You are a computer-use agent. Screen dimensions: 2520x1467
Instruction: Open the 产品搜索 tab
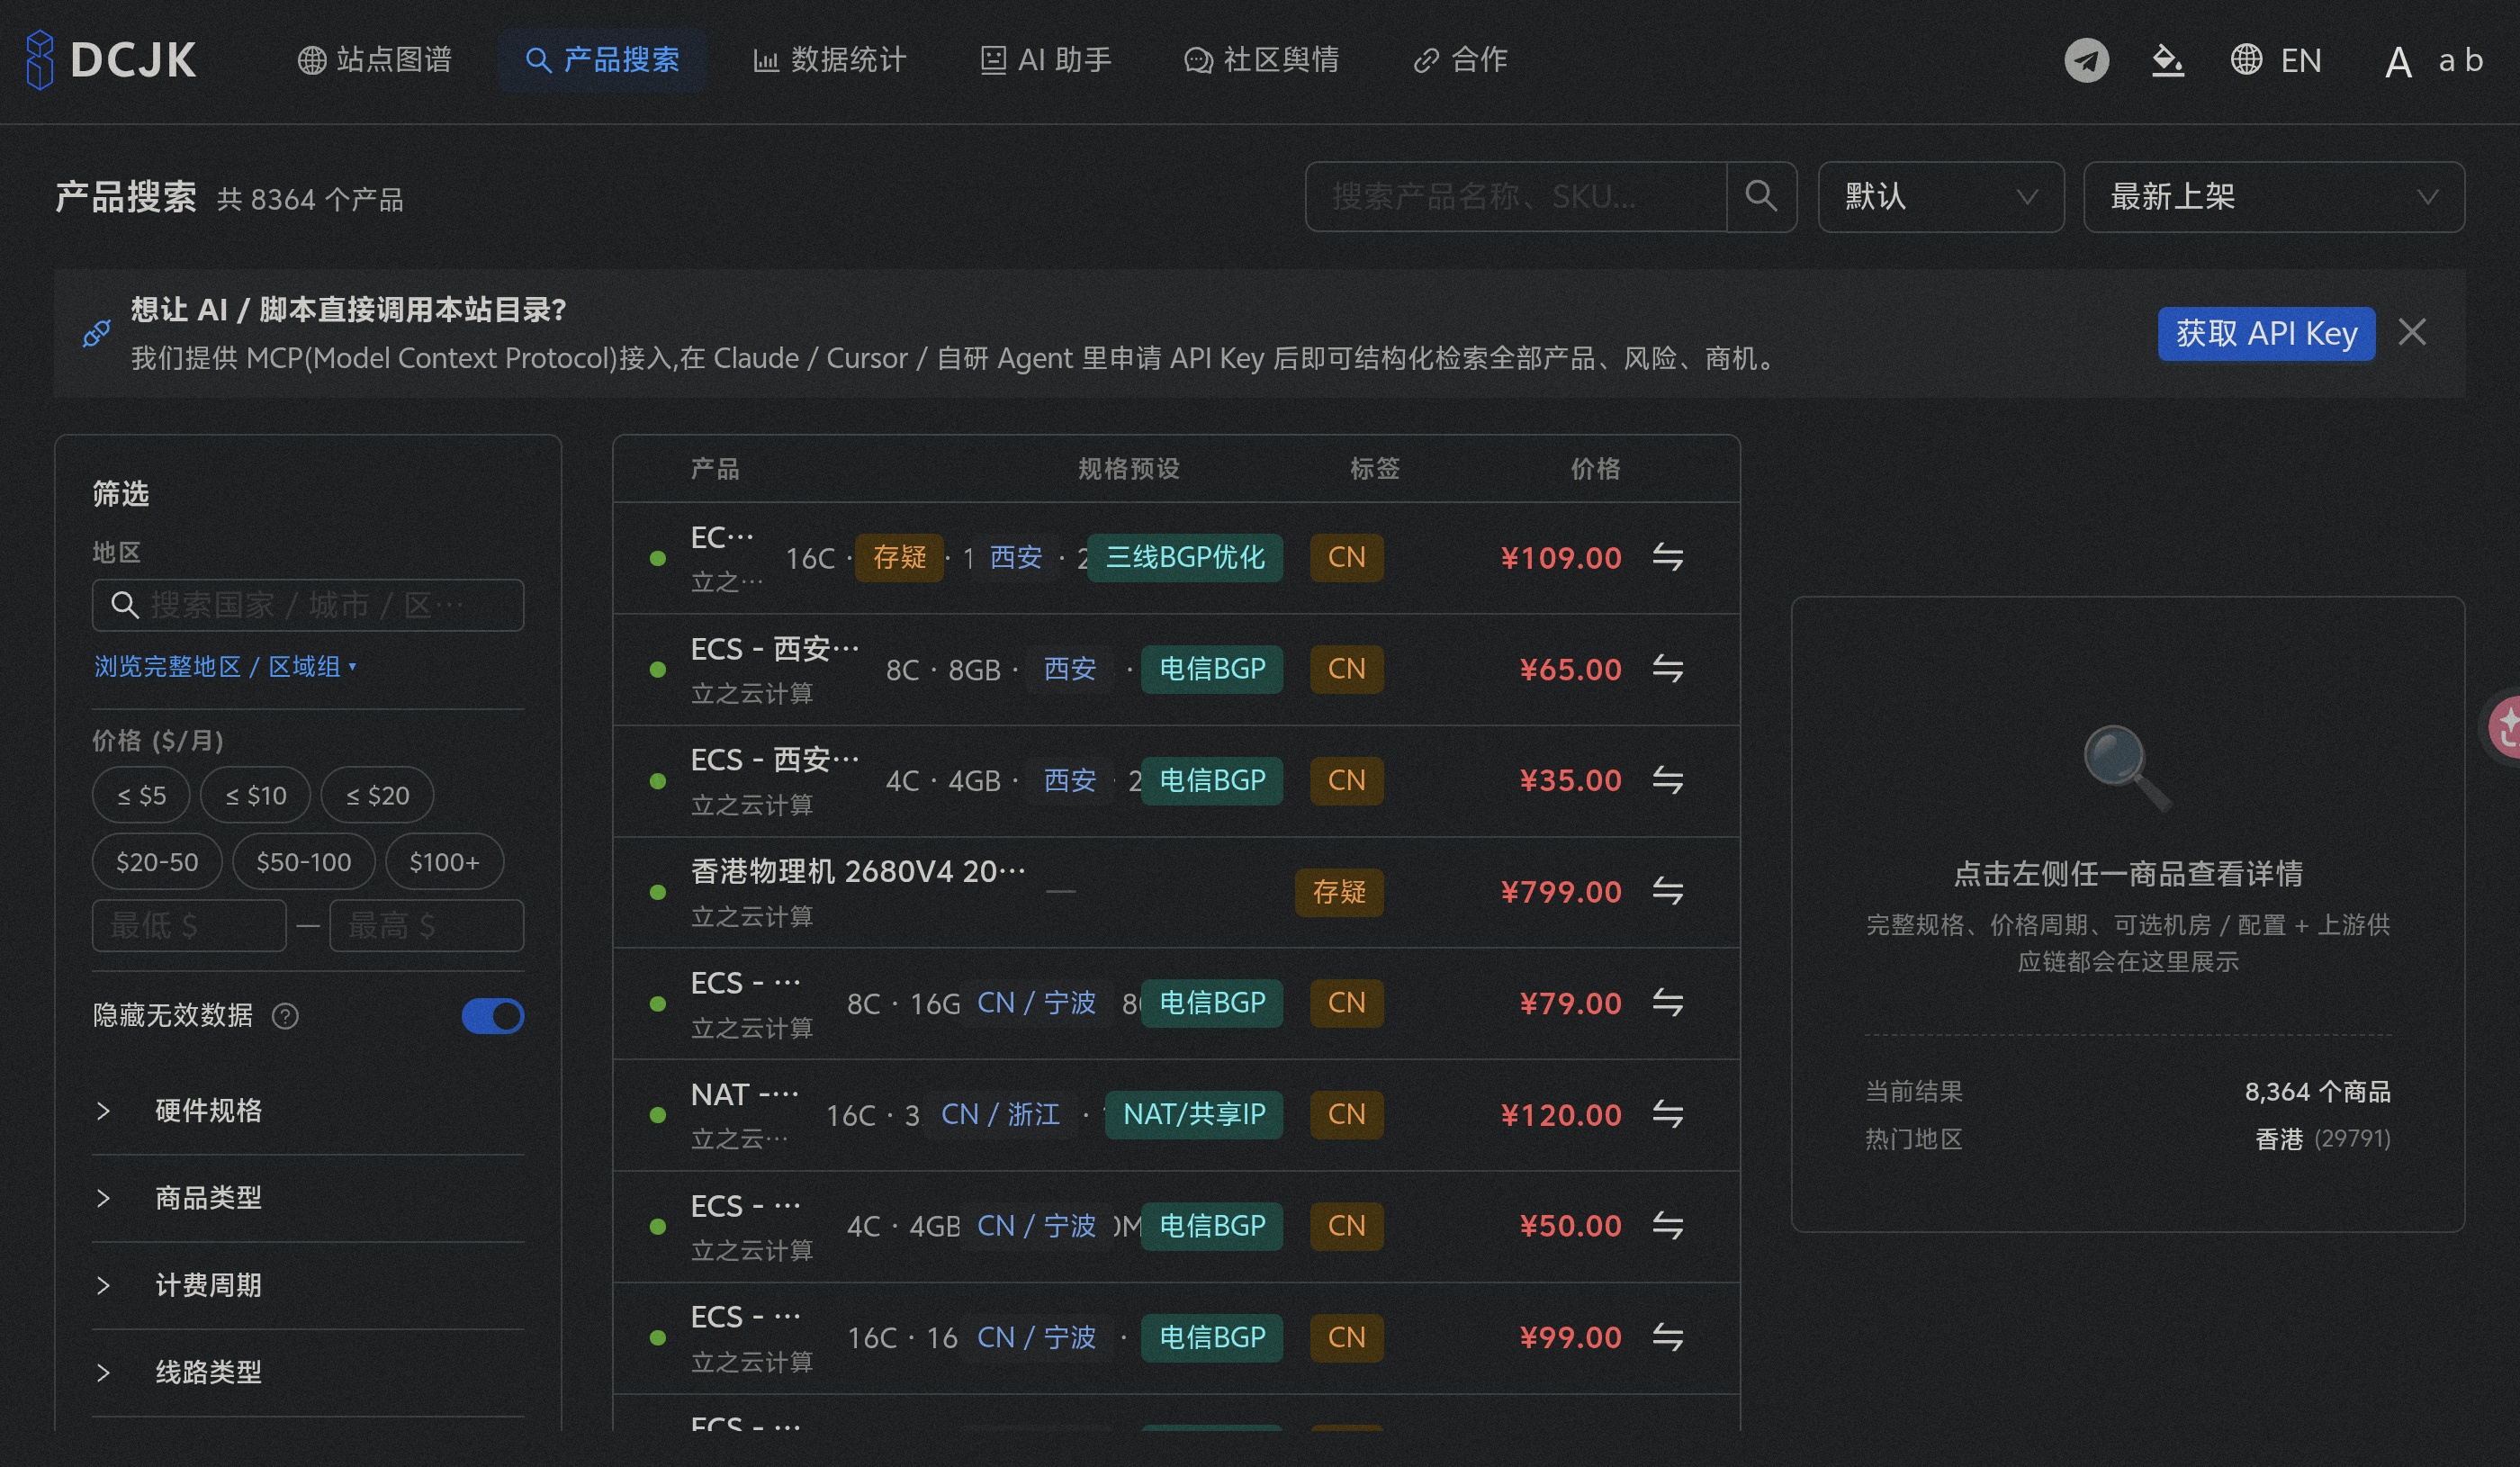pos(602,60)
